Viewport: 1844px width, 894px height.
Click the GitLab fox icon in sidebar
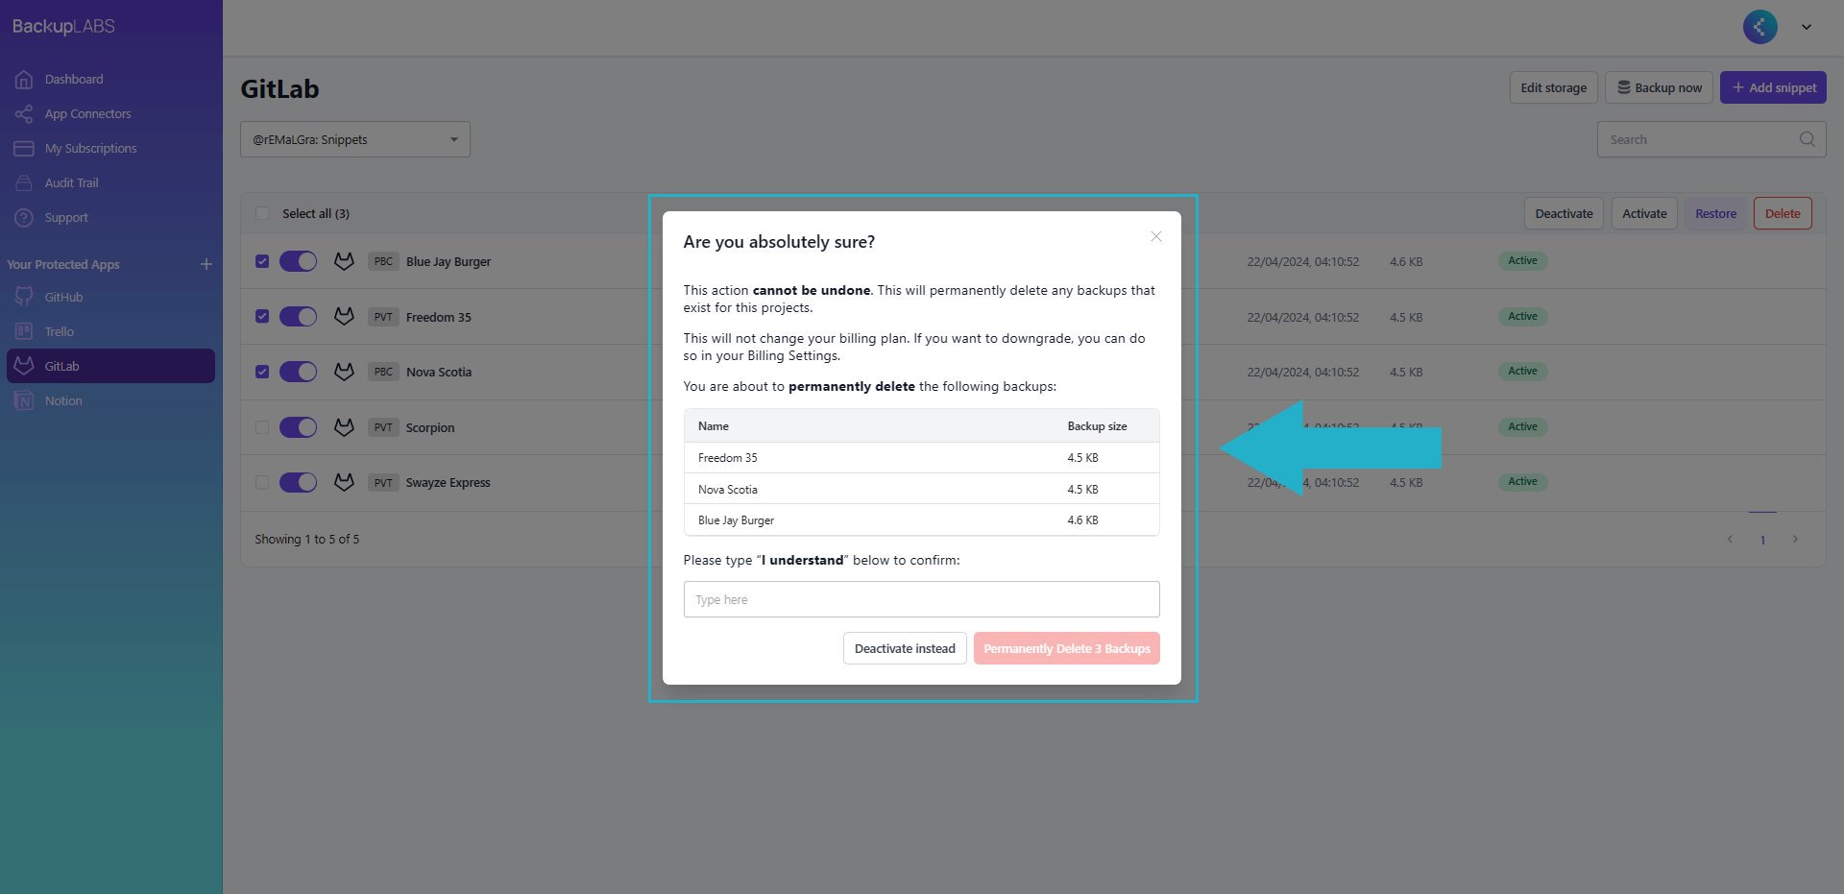tap(24, 366)
